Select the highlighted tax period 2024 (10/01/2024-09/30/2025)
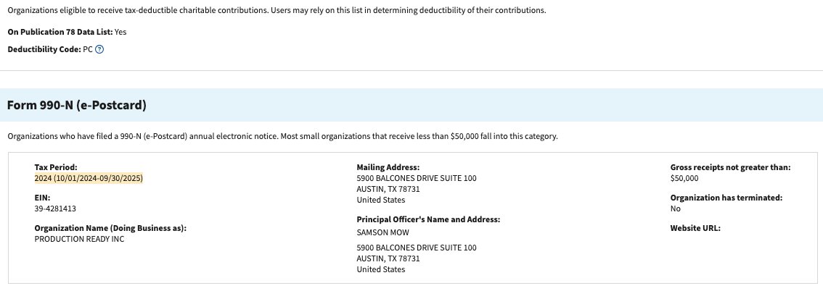Screen dimensions: 823x291 coord(89,179)
